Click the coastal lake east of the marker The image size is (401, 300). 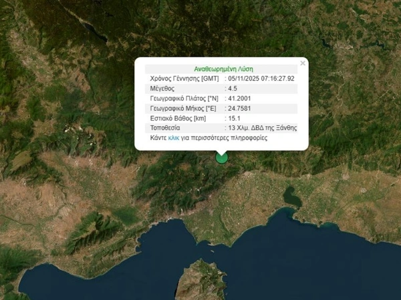point(293,195)
